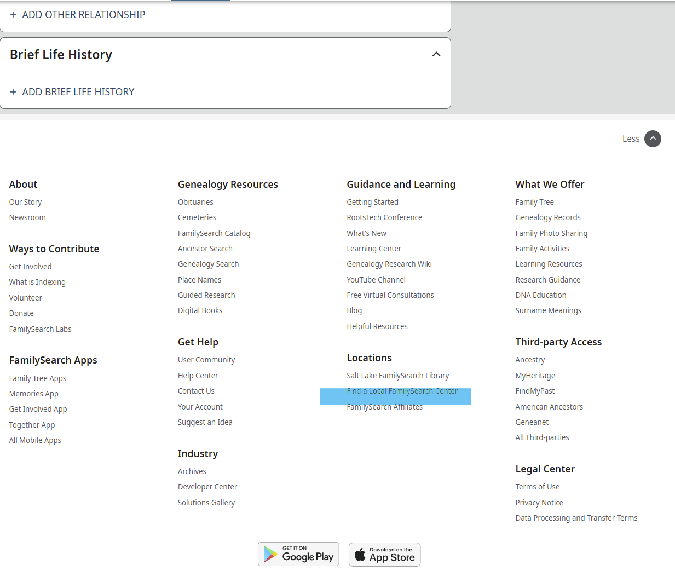Open the RootsTech Conference page
675x582 pixels.
384,217
